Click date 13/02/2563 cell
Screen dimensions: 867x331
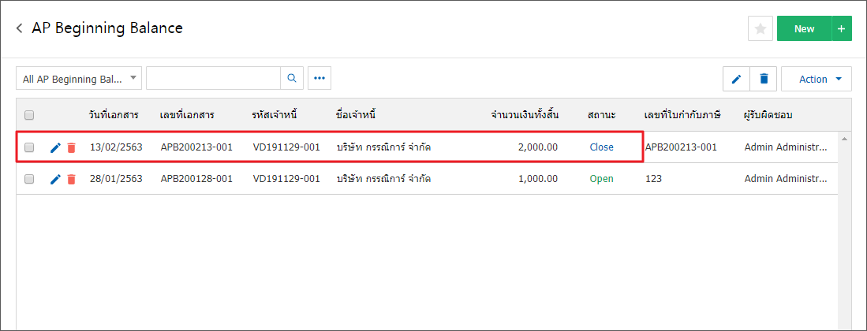coord(116,147)
